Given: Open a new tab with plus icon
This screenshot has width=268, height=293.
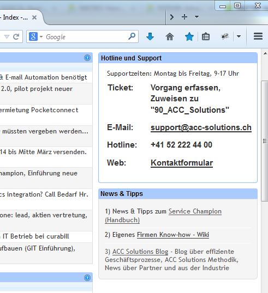Looking at the screenshot, I should point(184,17).
